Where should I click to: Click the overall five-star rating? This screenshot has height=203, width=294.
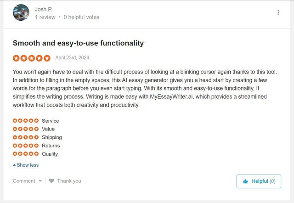tap(32, 58)
